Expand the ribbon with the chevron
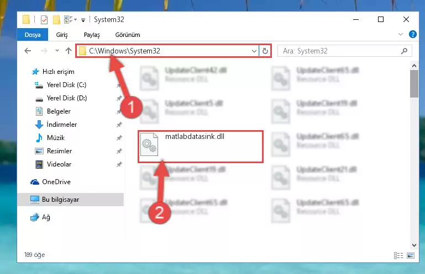The image size is (425, 274). tap(401, 34)
